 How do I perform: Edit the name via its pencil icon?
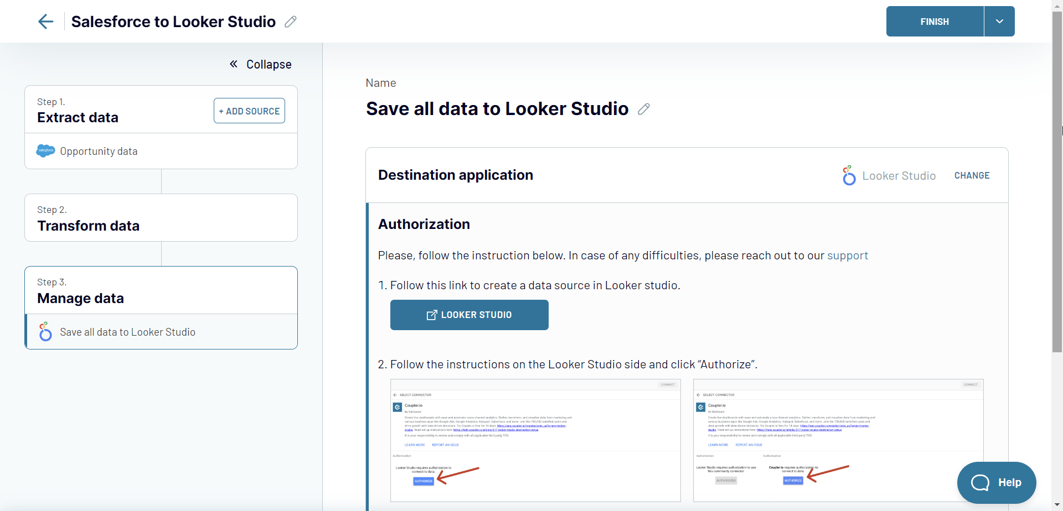[643, 109]
